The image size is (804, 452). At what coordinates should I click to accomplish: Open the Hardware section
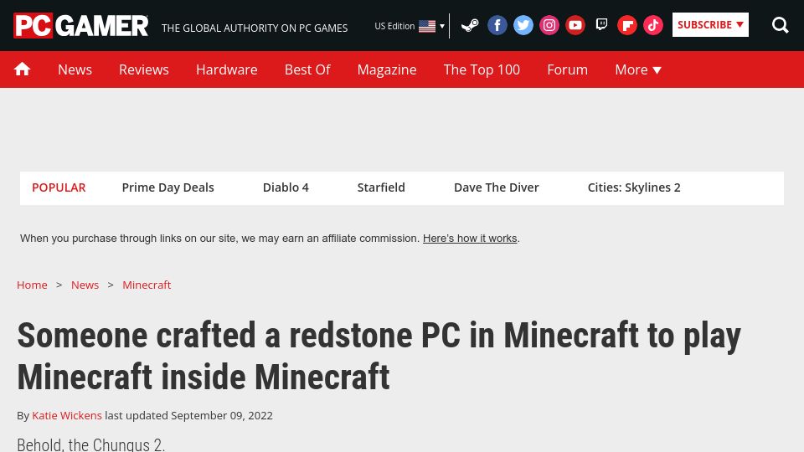point(227,69)
